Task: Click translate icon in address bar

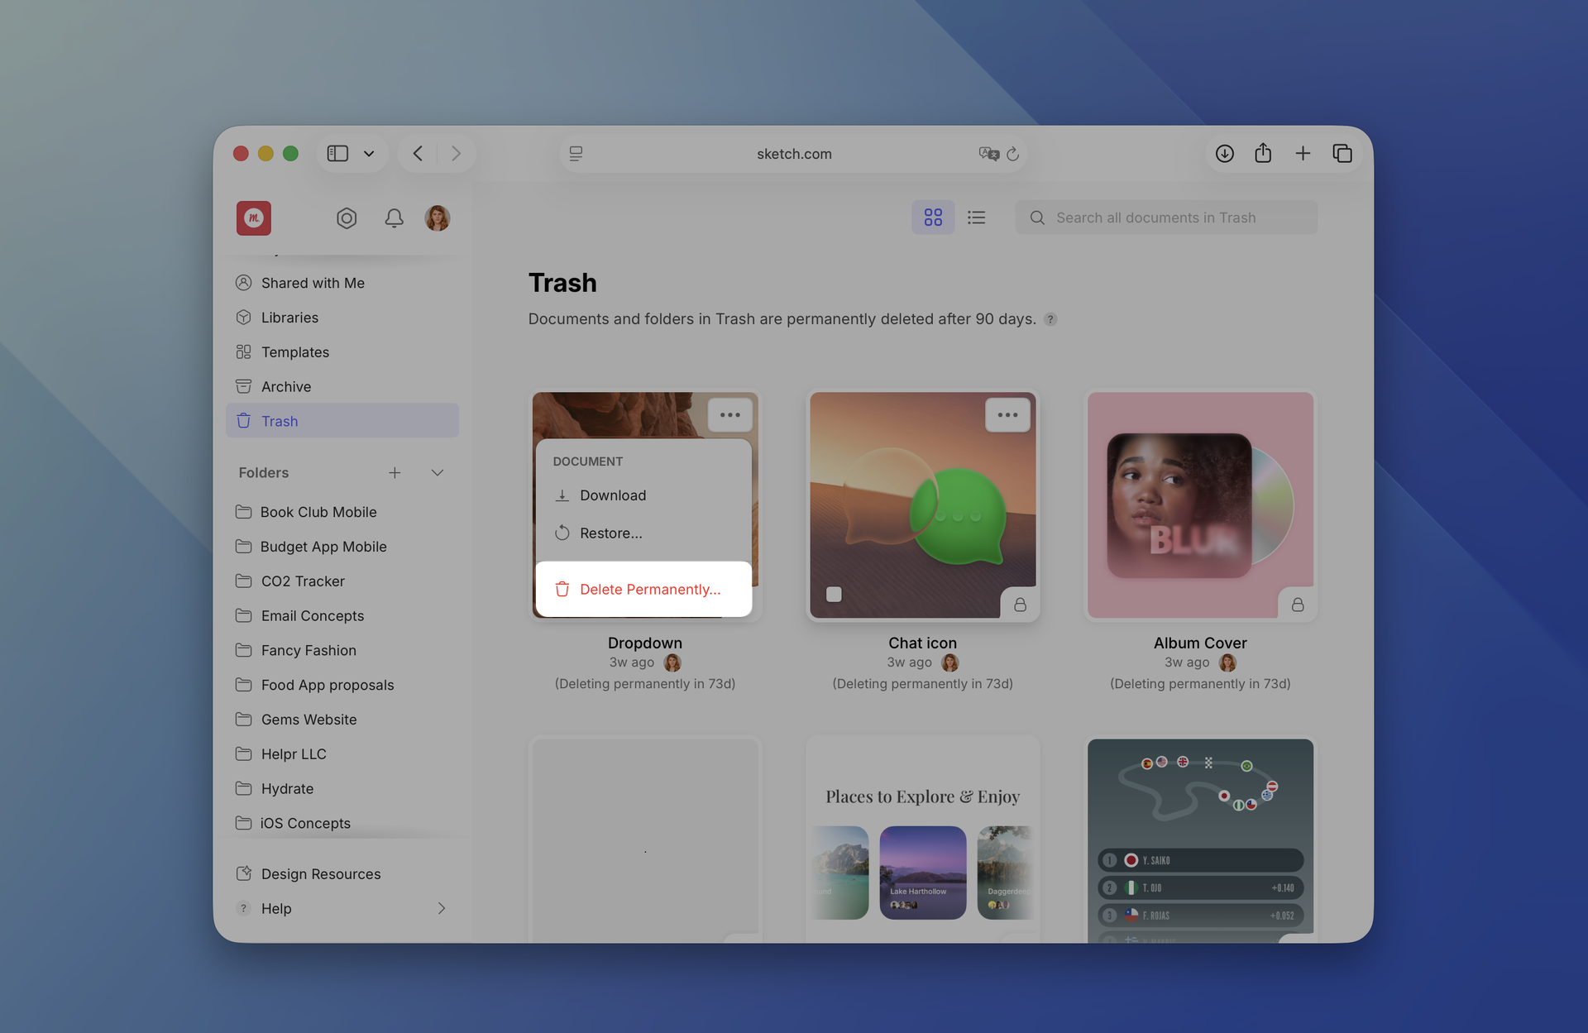Action: tap(988, 154)
